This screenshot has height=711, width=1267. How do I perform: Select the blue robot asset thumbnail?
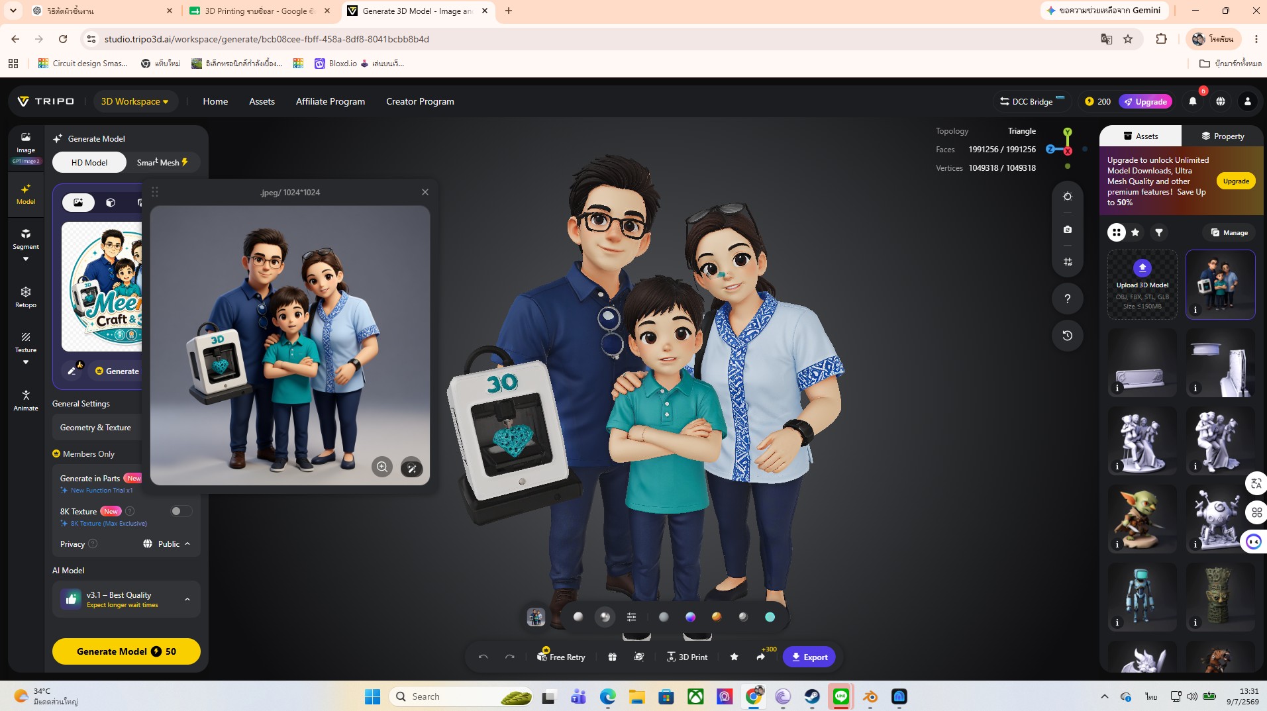pyautogui.click(x=1142, y=596)
